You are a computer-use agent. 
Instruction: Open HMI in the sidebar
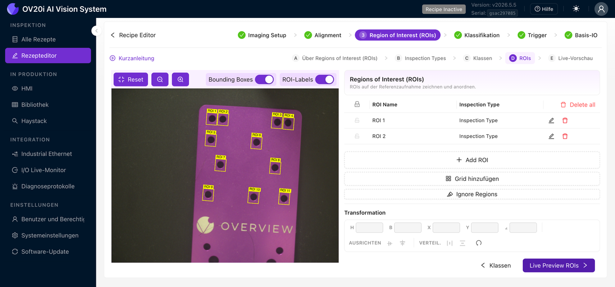click(48, 88)
